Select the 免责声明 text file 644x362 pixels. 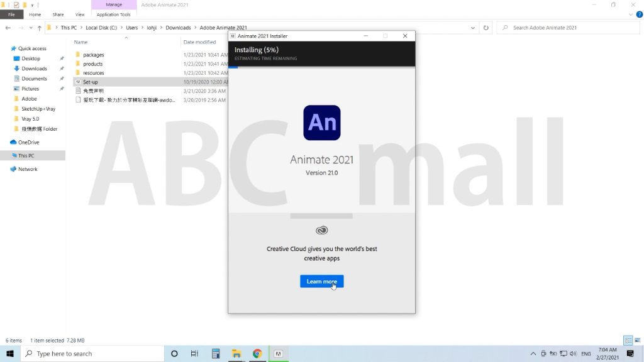[x=93, y=90]
